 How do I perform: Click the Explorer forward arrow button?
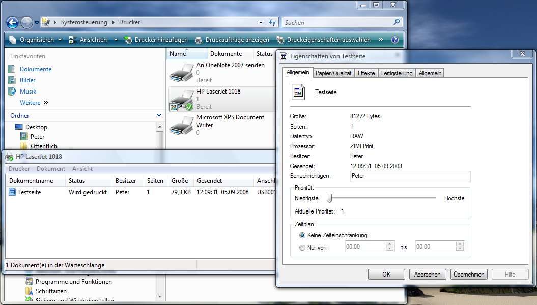(26, 23)
